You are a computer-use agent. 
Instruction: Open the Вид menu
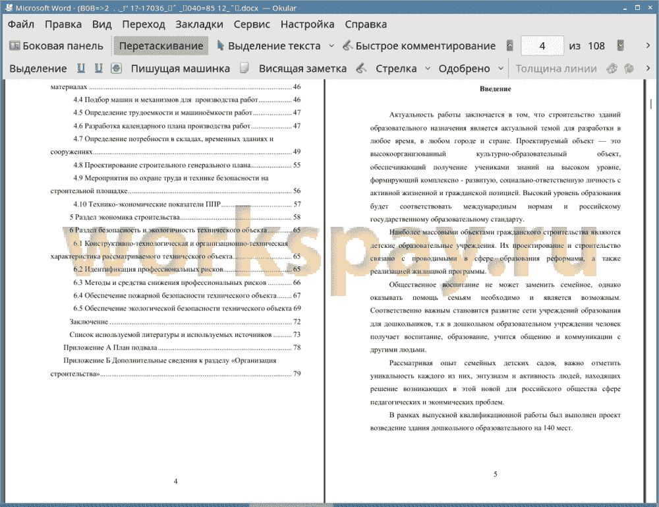101,24
